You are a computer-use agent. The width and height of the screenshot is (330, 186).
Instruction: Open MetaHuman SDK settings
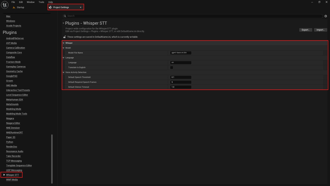coord(15,100)
